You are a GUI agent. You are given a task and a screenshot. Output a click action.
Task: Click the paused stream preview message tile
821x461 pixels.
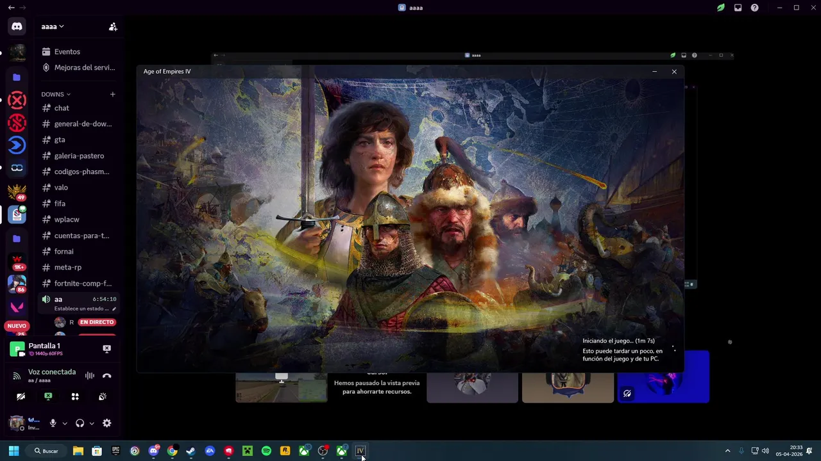pos(377,386)
